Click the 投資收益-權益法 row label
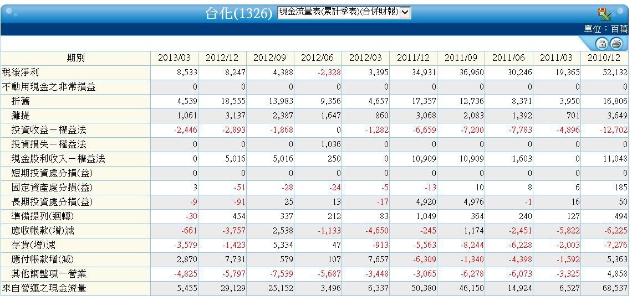 49,131
